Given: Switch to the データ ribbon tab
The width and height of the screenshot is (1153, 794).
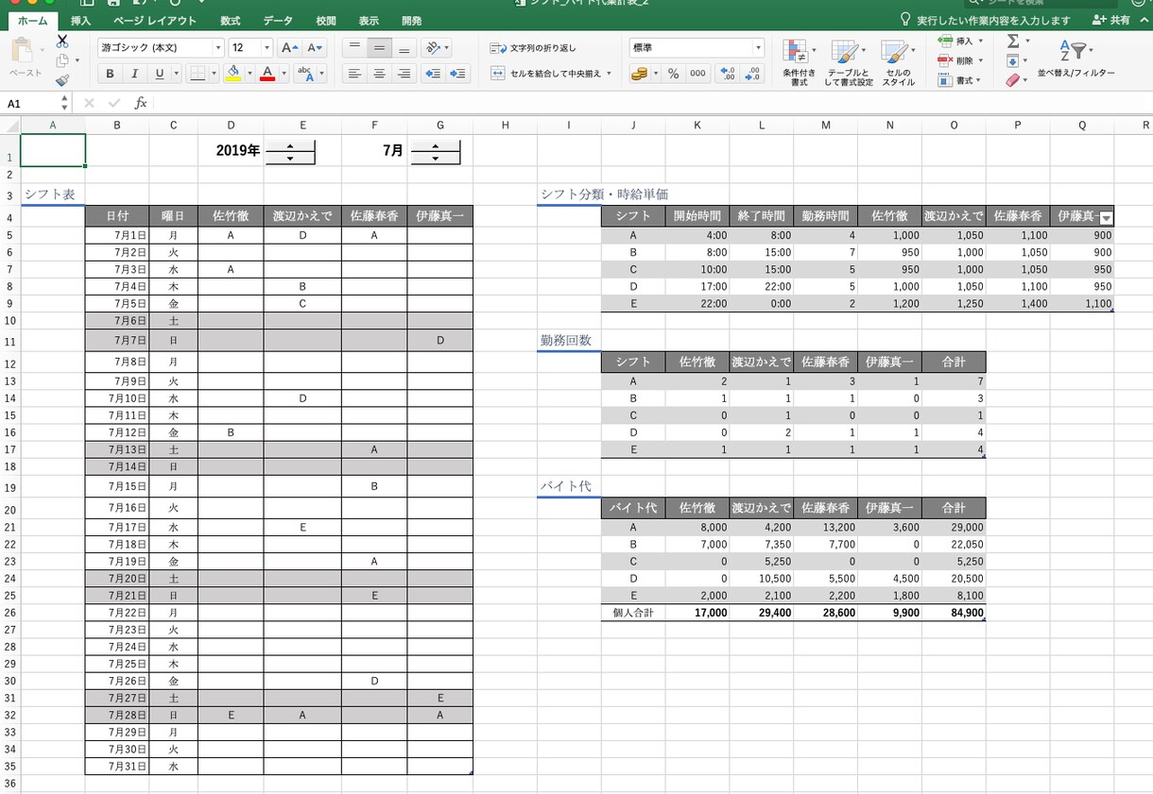Looking at the screenshot, I should [278, 20].
